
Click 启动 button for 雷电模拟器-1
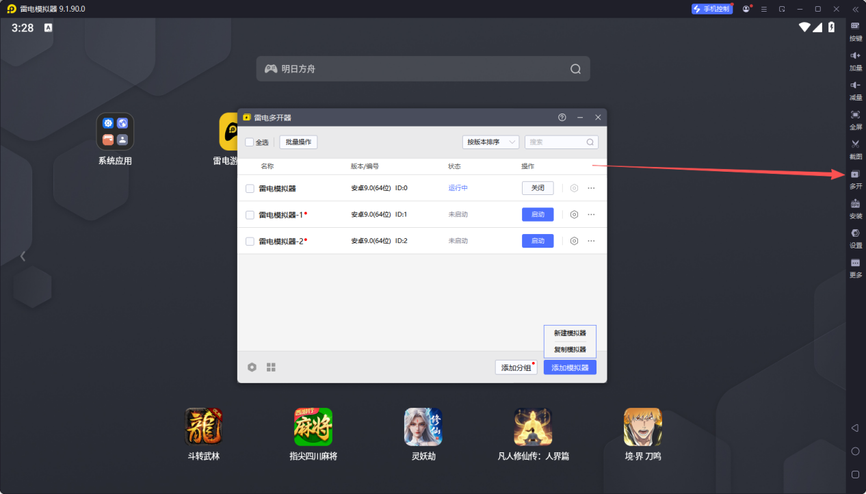point(538,214)
